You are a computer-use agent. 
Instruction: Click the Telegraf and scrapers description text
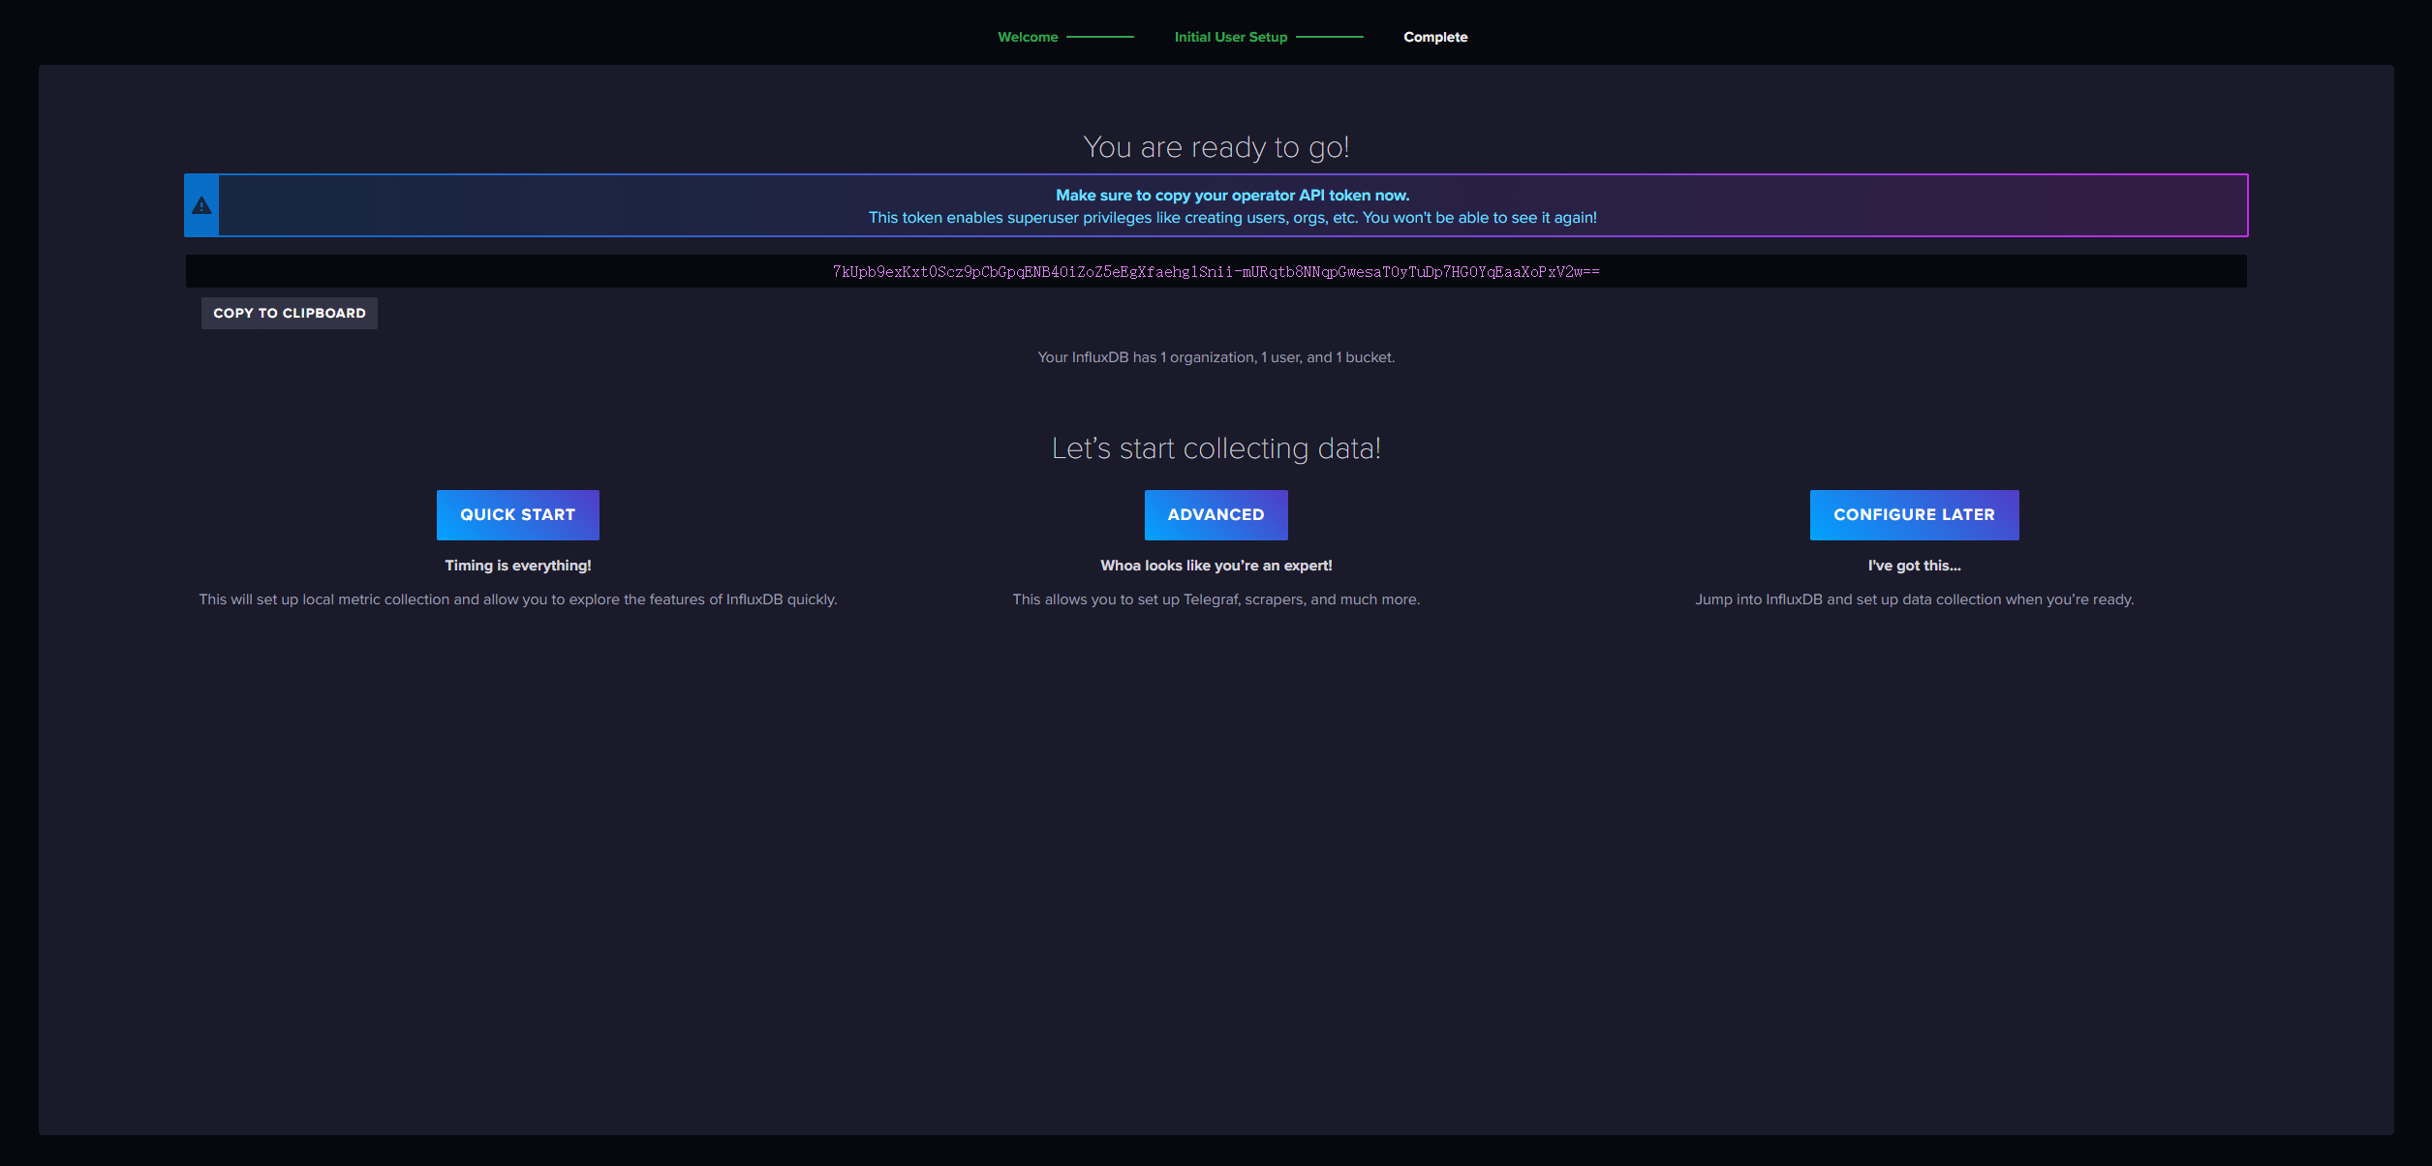pyautogui.click(x=1216, y=599)
